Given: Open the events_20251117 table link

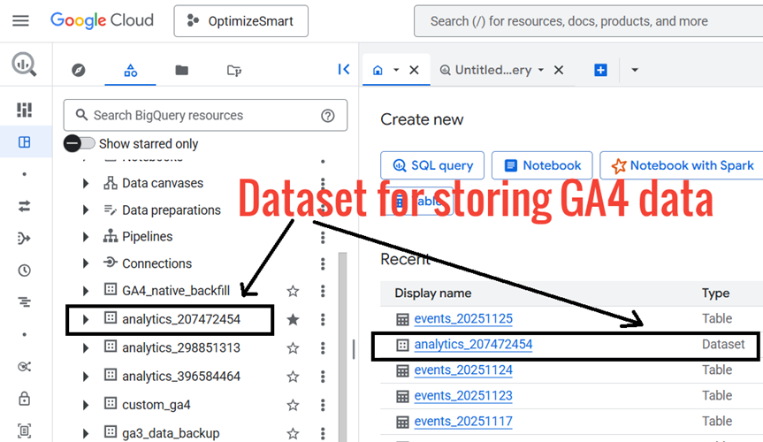Looking at the screenshot, I should (x=463, y=422).
